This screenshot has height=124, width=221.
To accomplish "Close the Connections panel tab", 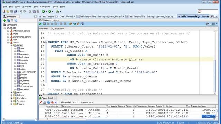I will (x=18, y=17).
